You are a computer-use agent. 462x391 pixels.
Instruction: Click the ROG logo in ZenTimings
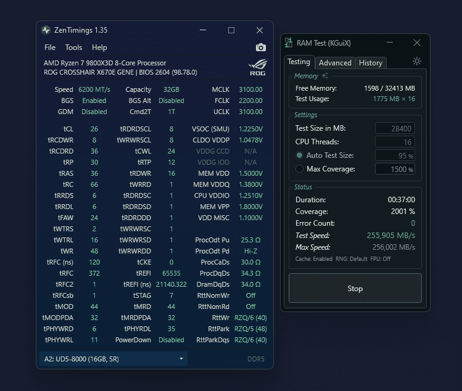[257, 67]
